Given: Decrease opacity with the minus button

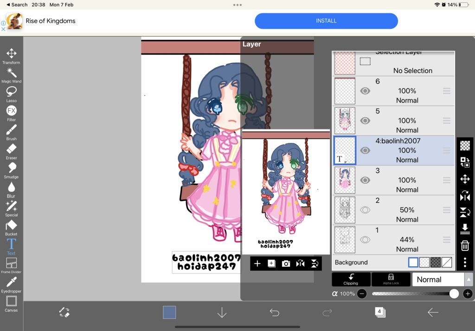Looking at the screenshot, I should [362, 294].
